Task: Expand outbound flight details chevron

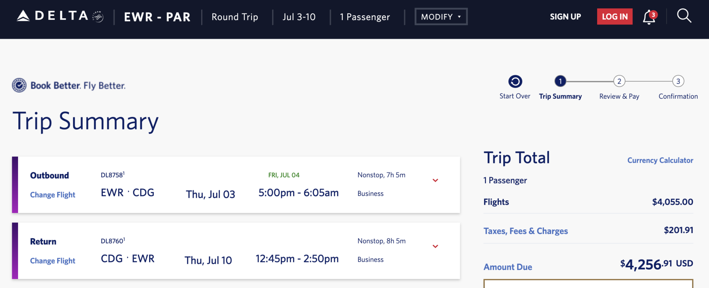Action: pos(435,180)
